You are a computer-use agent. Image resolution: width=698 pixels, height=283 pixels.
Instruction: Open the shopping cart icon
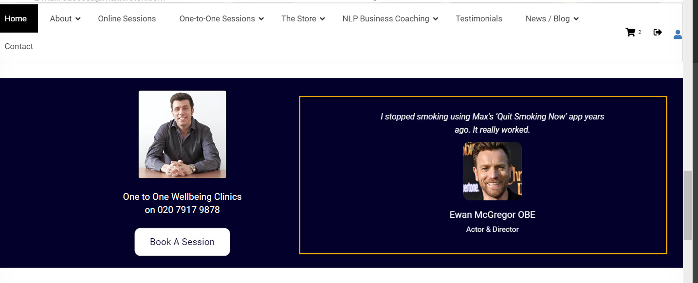[630, 33]
